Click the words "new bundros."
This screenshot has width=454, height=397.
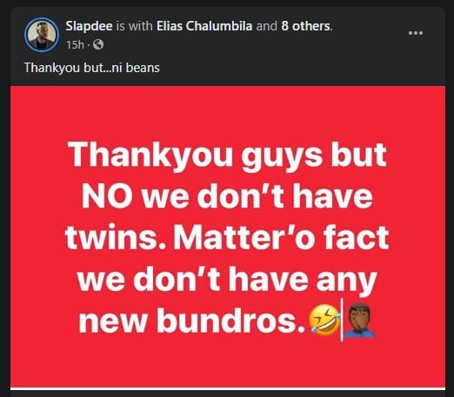pyautogui.click(x=192, y=321)
